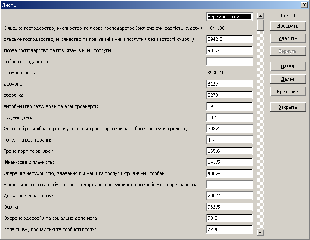Click the лісове господарство field 901.7
310x240 pixels.
229,50
